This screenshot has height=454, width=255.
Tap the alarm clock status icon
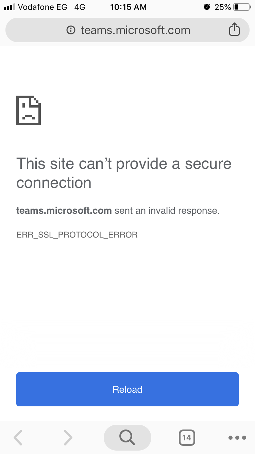207,7
